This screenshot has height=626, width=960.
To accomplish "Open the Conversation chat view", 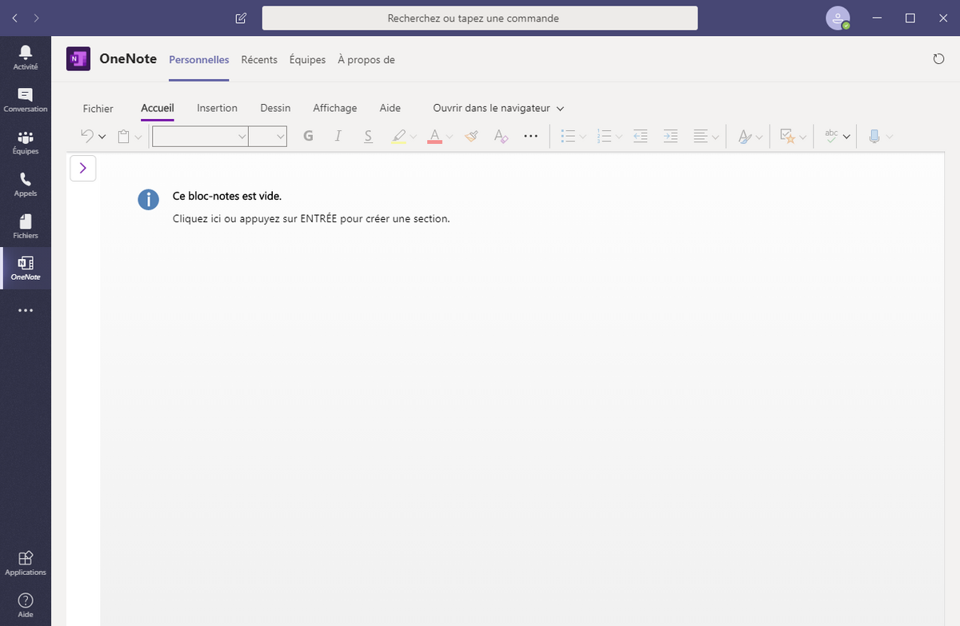I will (x=26, y=100).
